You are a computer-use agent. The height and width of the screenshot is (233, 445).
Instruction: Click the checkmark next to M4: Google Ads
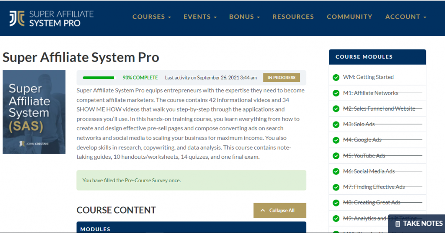coord(336,140)
